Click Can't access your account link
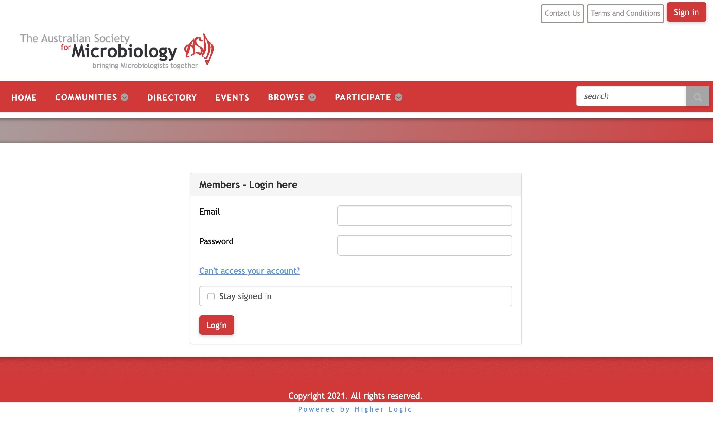713x423 pixels. point(249,271)
